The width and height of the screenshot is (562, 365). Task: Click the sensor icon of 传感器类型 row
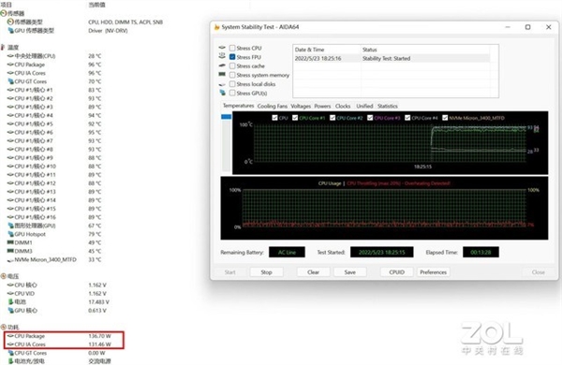[x=10, y=22]
